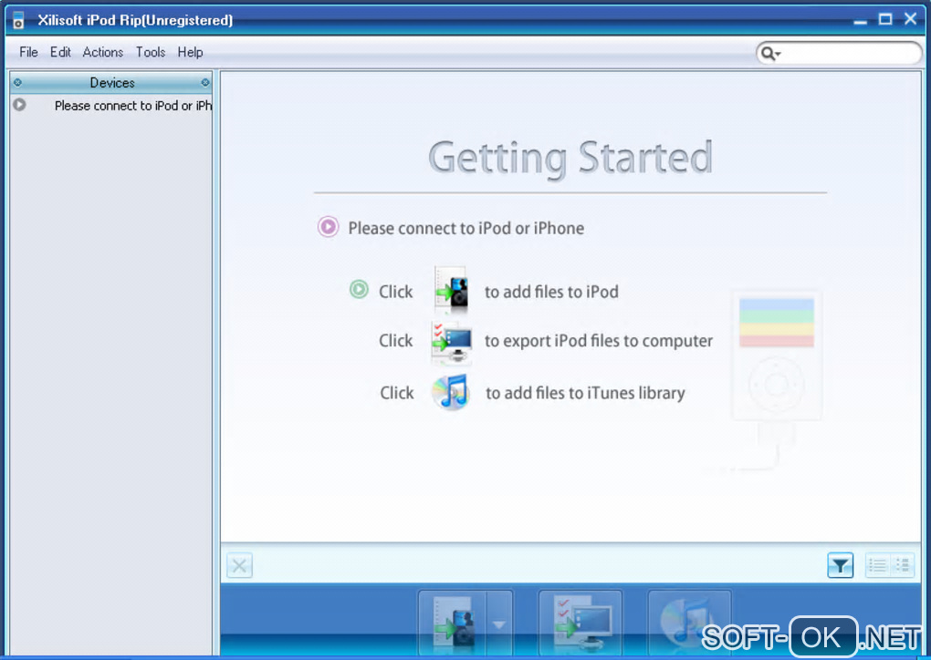Viewport: 931px width, 660px height.
Task: Open the Help menu
Action: tap(190, 52)
